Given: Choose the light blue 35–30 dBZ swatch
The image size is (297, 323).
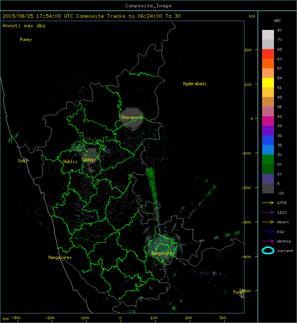Looking at the screenshot, I should click(268, 150).
